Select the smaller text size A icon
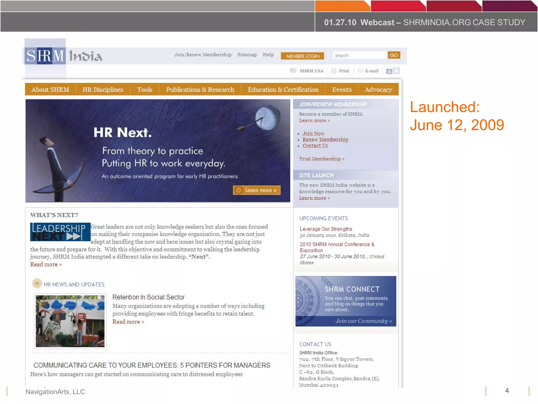Viewport: 538px width, 404px height. [x=389, y=71]
